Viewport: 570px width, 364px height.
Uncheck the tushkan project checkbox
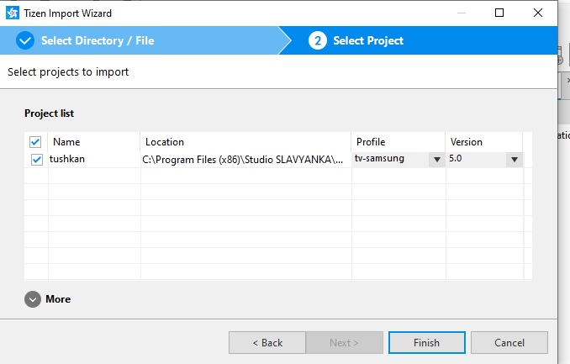point(37,159)
